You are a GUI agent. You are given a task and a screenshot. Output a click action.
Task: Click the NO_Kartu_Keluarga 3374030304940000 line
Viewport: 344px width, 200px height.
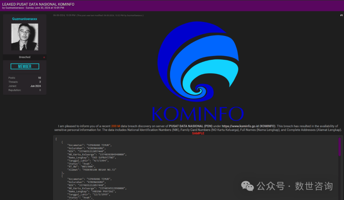[x=97, y=155]
